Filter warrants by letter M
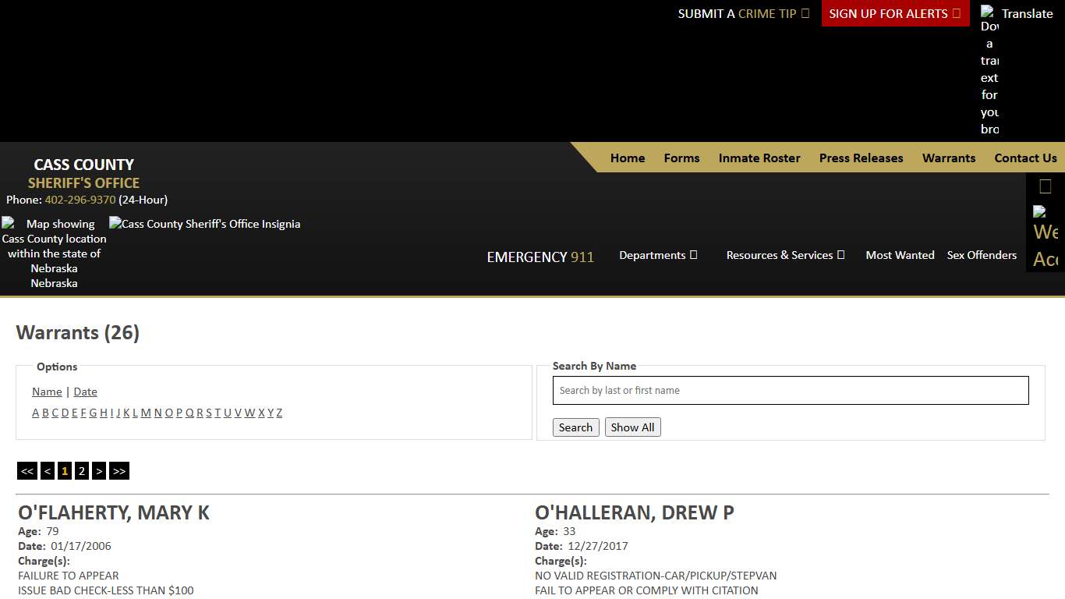 (146, 413)
